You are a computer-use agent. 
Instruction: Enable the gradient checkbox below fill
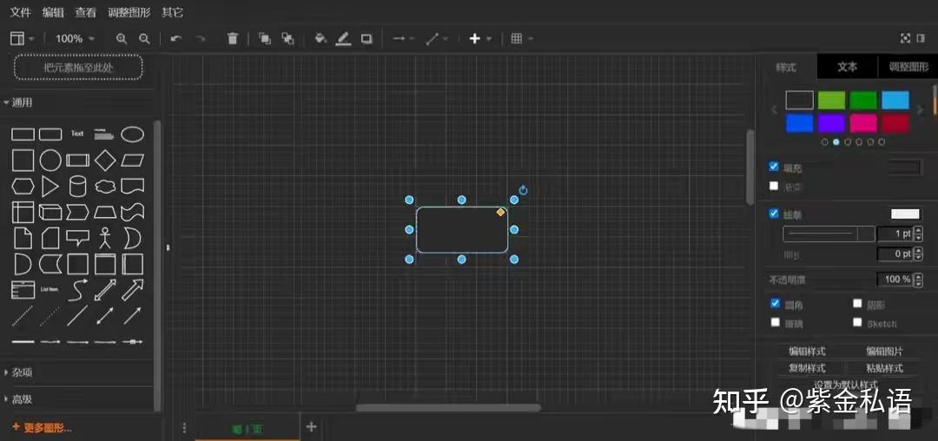pyautogui.click(x=774, y=186)
